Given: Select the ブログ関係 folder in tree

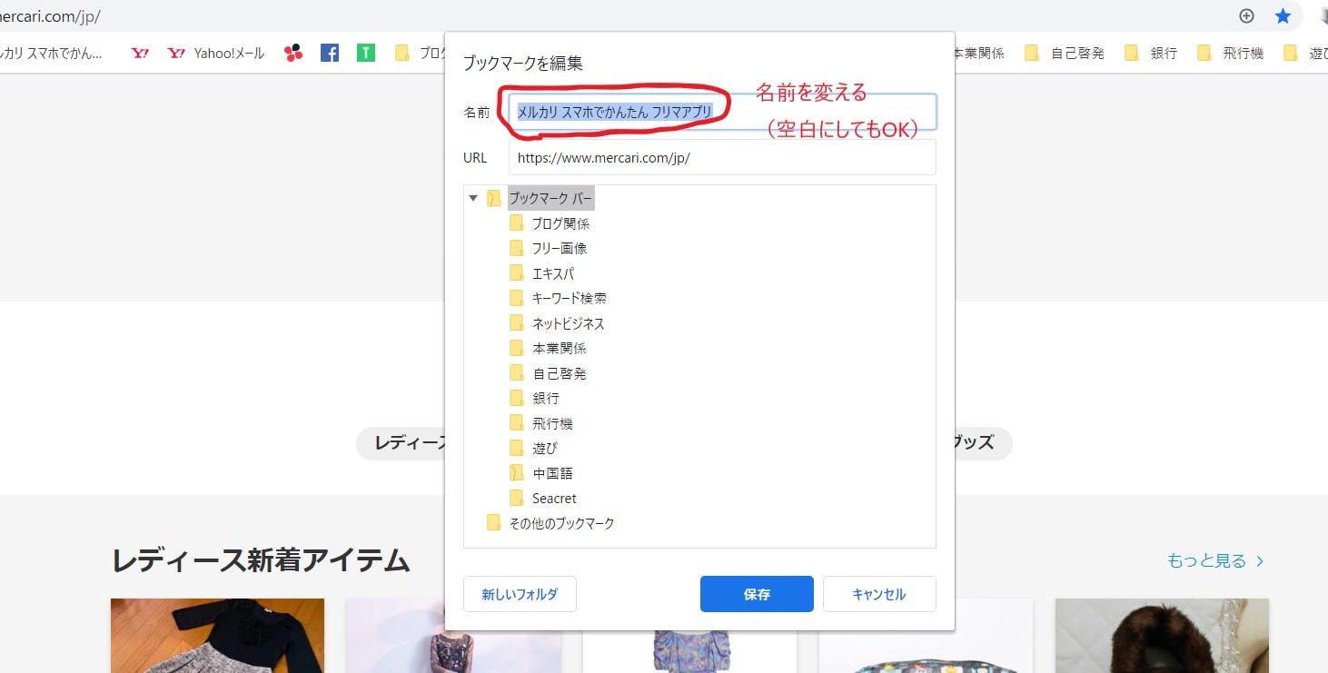Looking at the screenshot, I should click(560, 223).
